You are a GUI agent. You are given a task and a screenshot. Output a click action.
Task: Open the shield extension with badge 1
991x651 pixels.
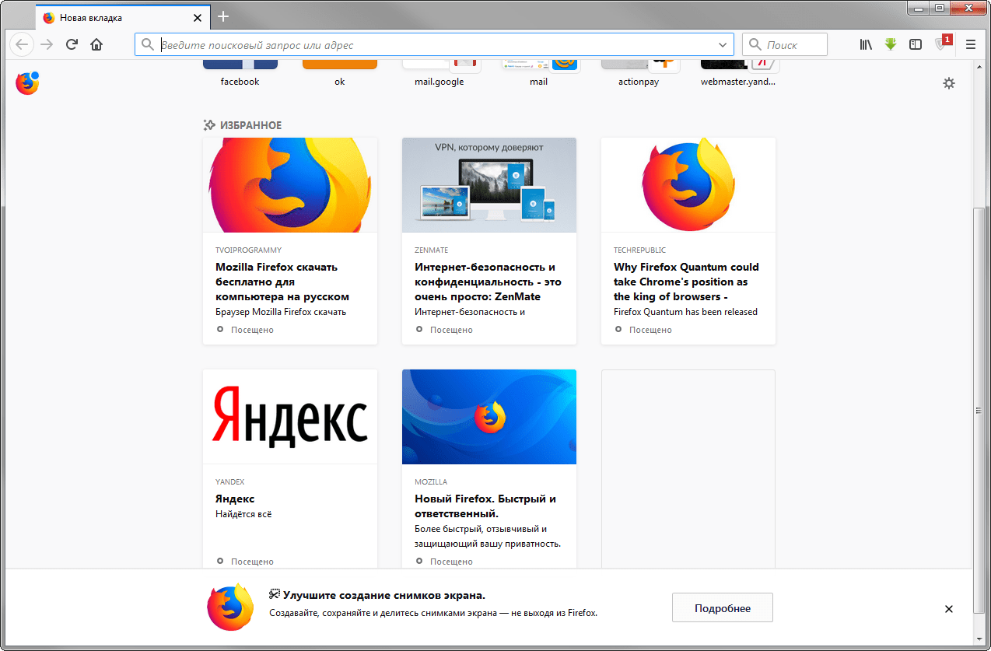point(942,44)
